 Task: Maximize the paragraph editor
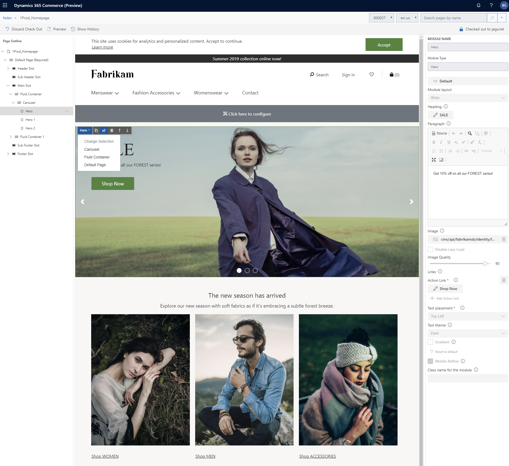tap(434, 160)
